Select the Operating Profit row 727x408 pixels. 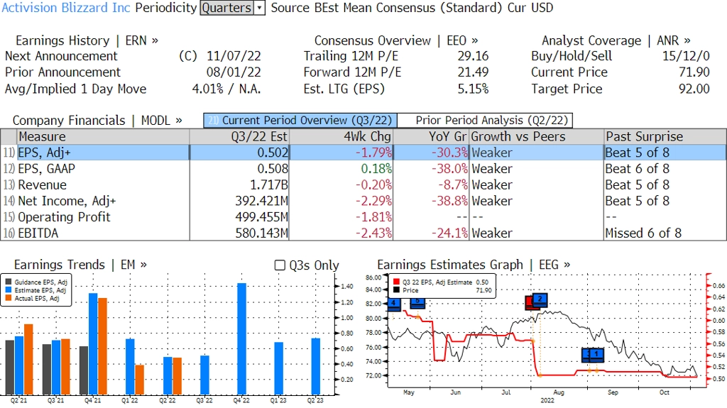[363, 217]
